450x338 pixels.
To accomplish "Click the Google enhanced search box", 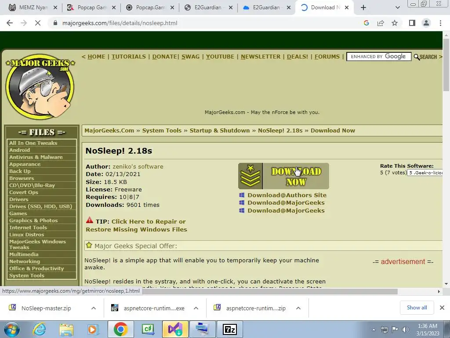I will 379,57.
